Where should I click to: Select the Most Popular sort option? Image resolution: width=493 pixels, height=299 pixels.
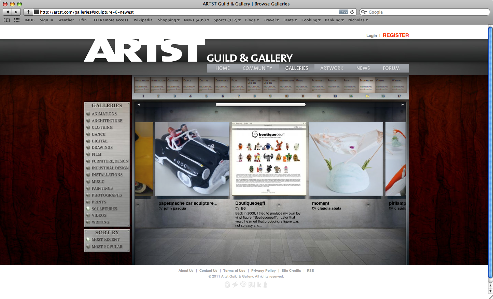point(107,247)
